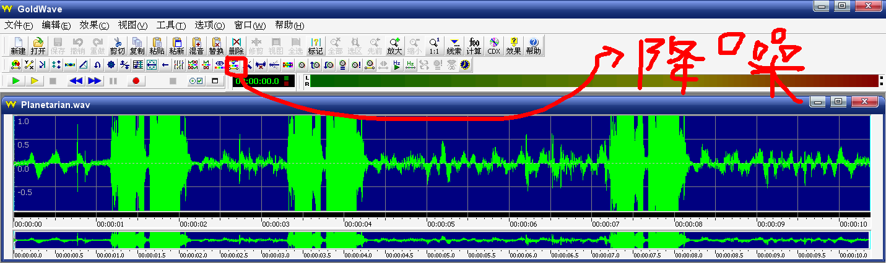Open the invert effect curved-arrow icon
The width and height of the screenshot is (886, 263).
click(x=97, y=64)
